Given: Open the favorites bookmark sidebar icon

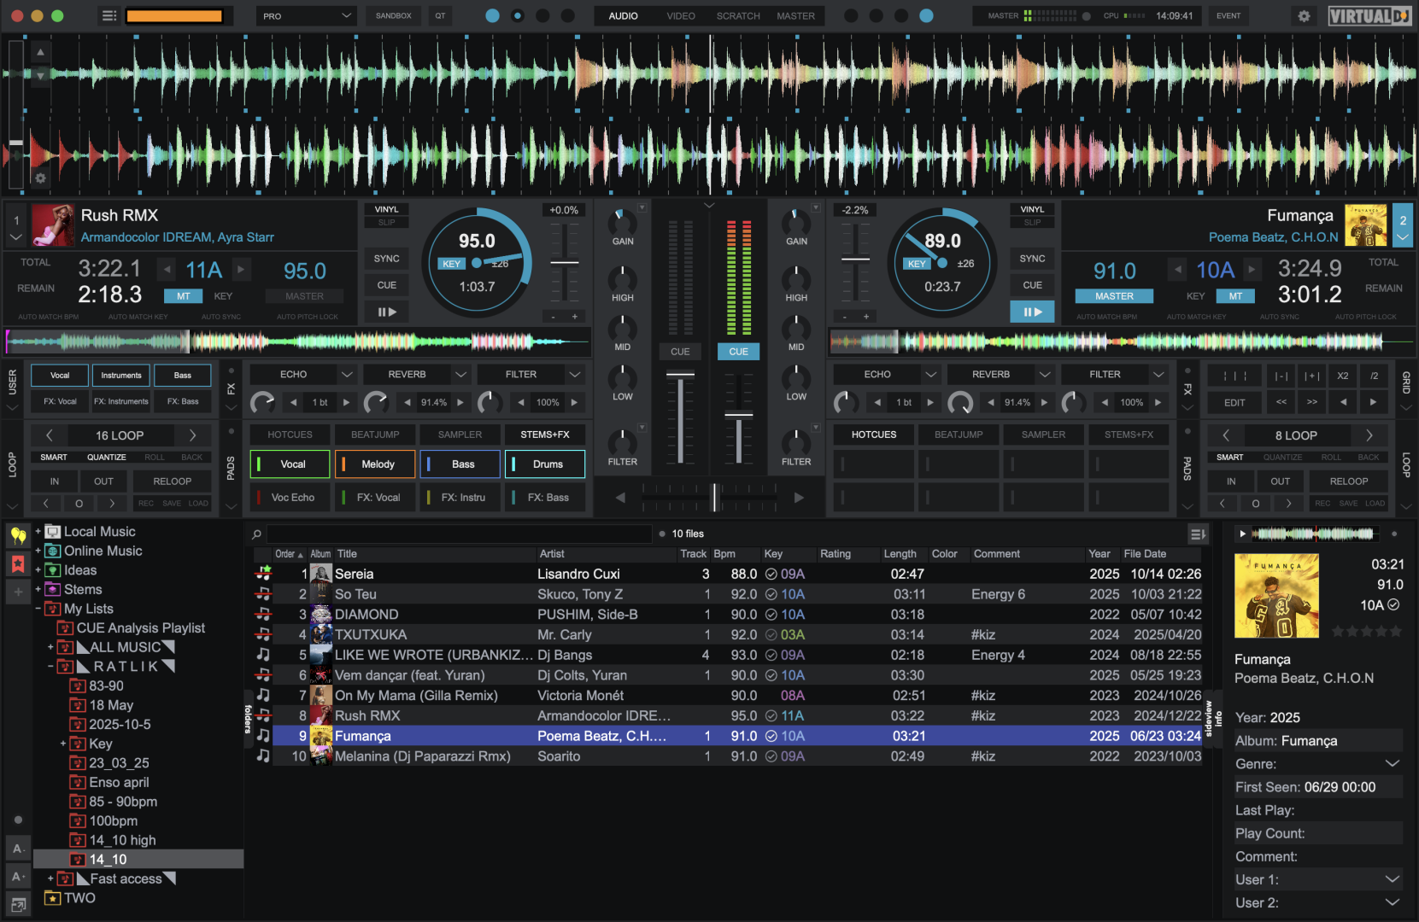Looking at the screenshot, I should click(x=17, y=563).
